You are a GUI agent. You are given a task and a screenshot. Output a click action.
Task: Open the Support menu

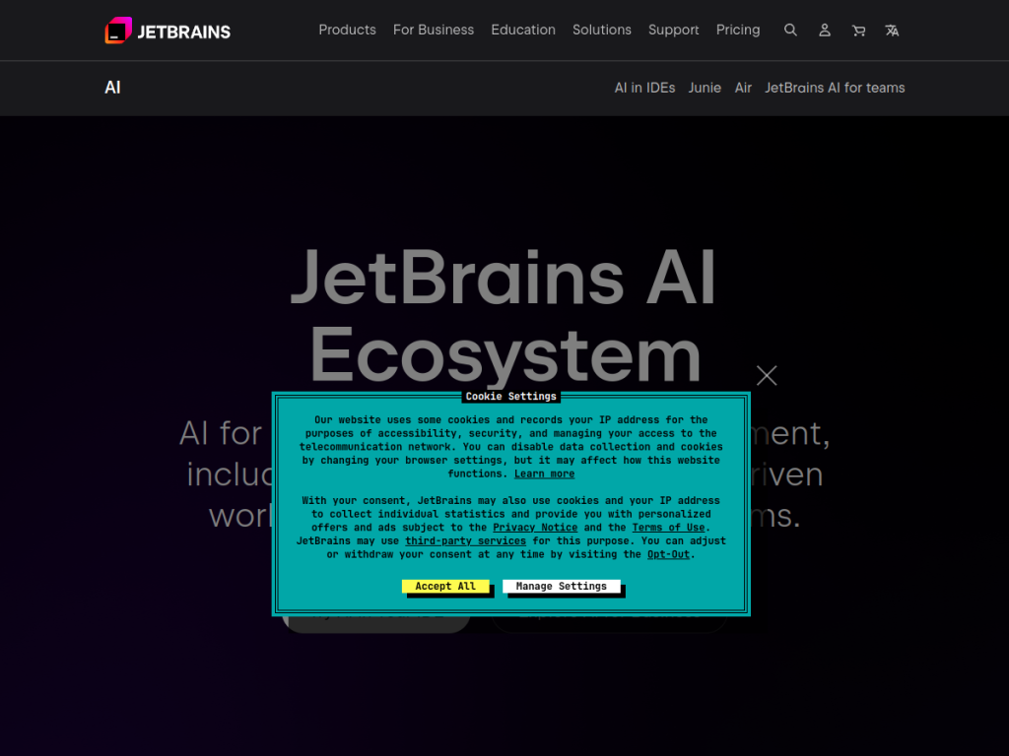(673, 31)
